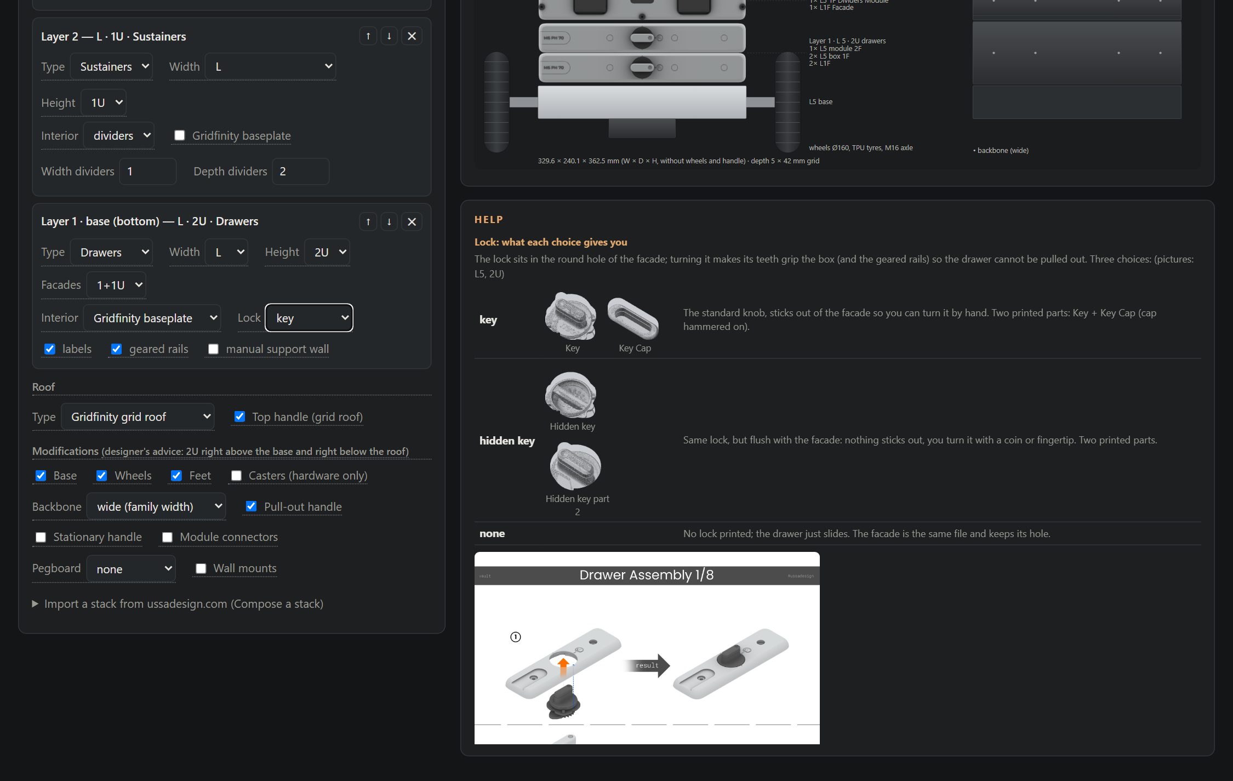The height and width of the screenshot is (781, 1233).
Task: Enable Gridfinity baseplate for Layer 2
Action: (x=179, y=135)
